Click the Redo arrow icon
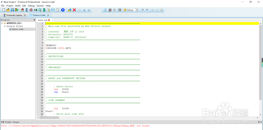This screenshot has width=263, height=130. tap(147, 10)
